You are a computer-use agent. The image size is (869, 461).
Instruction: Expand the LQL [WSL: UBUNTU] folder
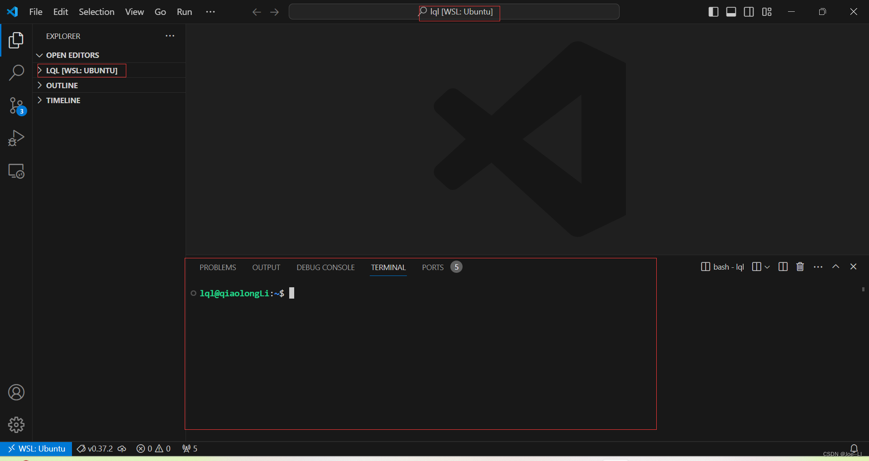[109, 70]
